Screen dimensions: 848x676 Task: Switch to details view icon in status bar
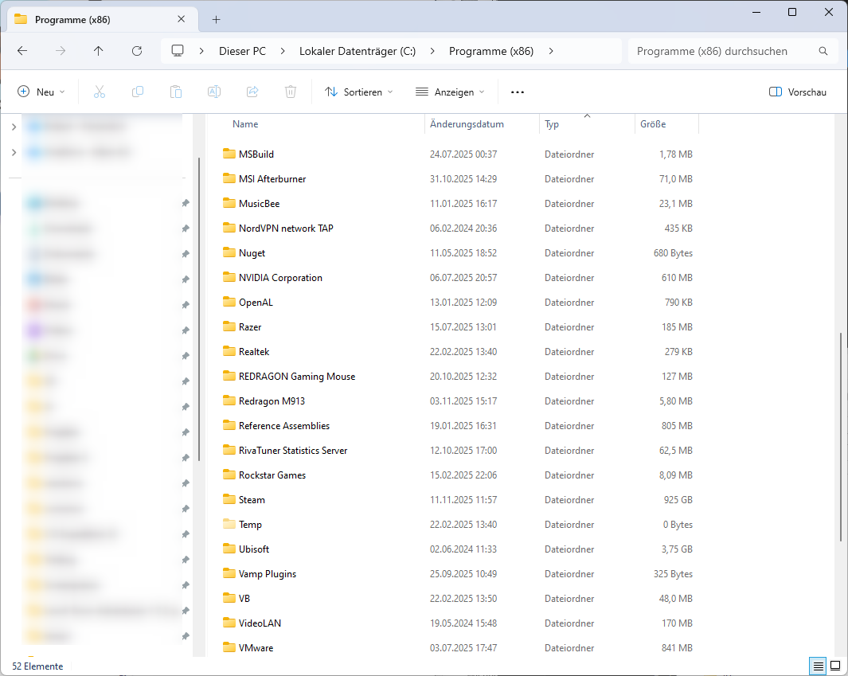pos(819,666)
